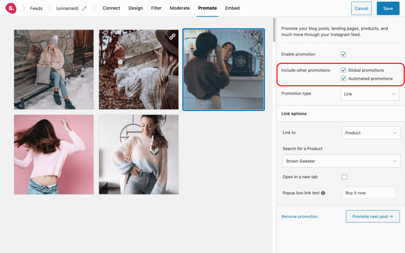Open info icon beside Popup box link text
This screenshot has width=405, height=253.
[323, 193]
